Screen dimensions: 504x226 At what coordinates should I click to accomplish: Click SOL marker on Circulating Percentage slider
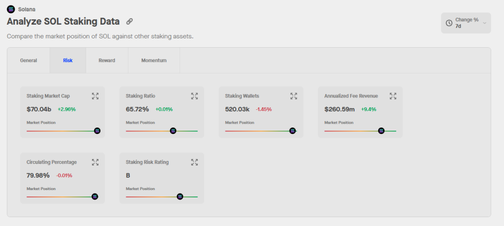[94, 196]
